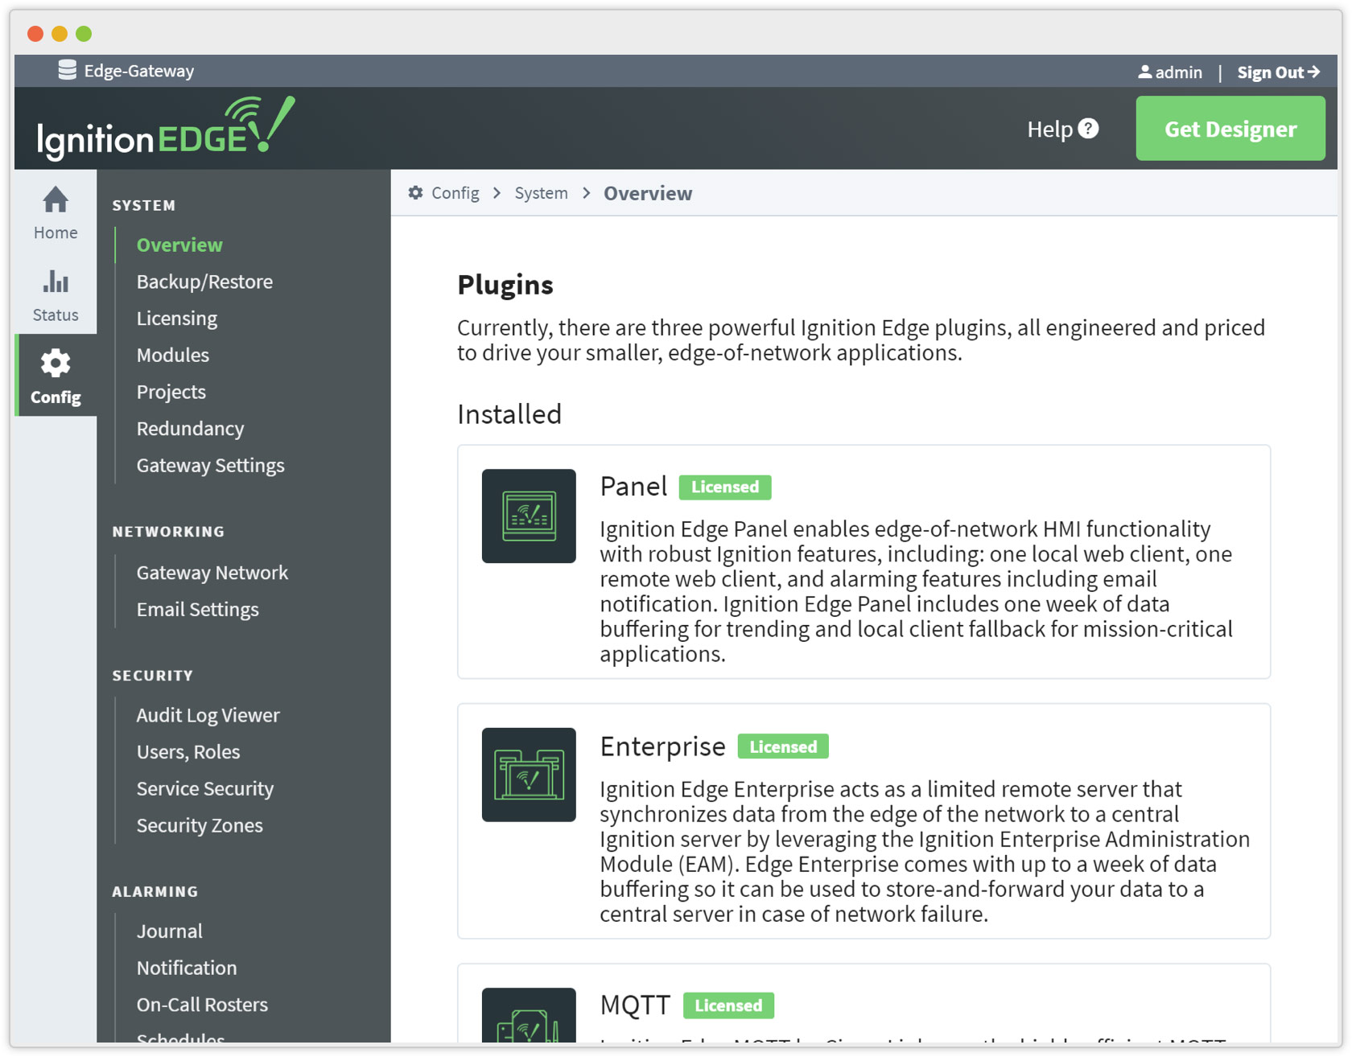Click the NETWORKING section header
This screenshot has height=1057, width=1352.
click(168, 532)
